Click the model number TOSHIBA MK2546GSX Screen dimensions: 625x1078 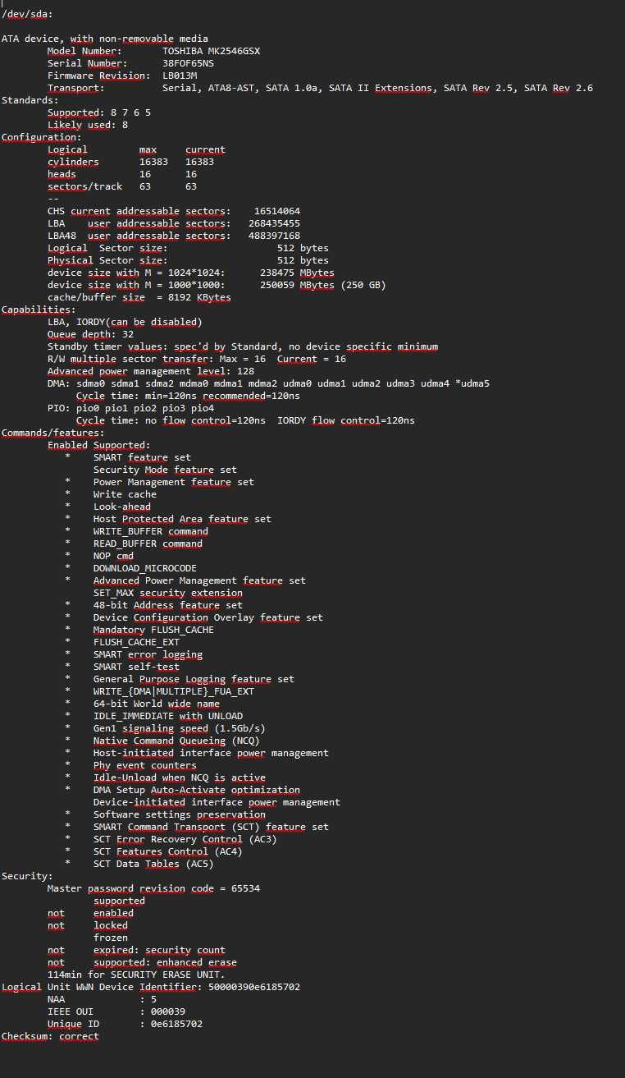[x=211, y=51]
